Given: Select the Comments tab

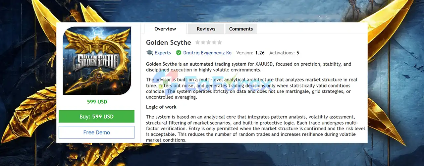Looking at the screenshot, I should click(241, 29).
